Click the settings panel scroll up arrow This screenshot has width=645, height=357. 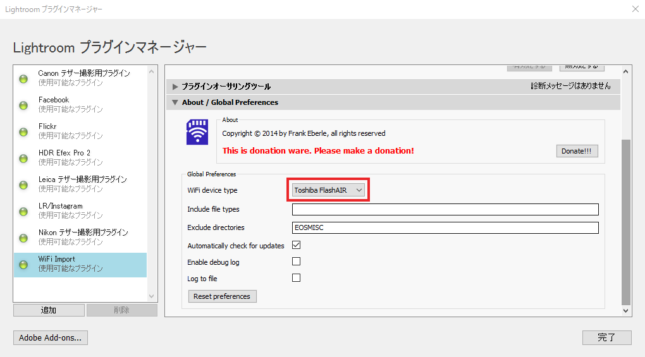pyautogui.click(x=625, y=71)
